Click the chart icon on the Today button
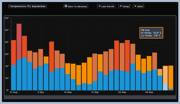Viewport: 180px width, 104px height. (120, 6)
